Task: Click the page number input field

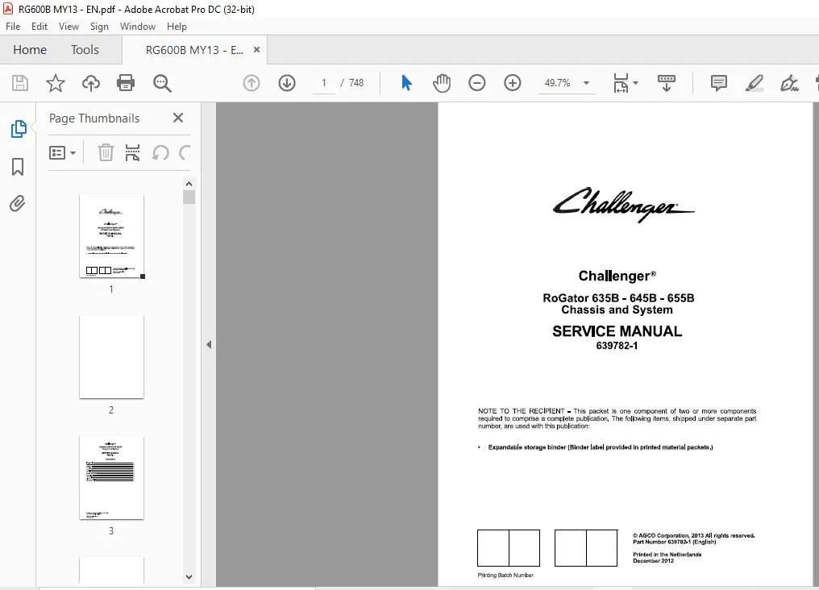Action: (324, 83)
